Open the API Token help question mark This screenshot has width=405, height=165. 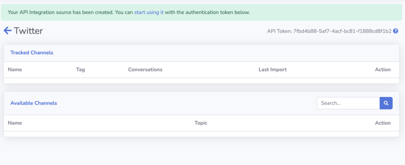tap(396, 31)
